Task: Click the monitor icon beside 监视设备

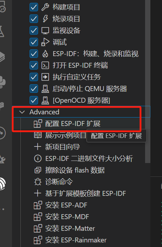Action: (45, 31)
